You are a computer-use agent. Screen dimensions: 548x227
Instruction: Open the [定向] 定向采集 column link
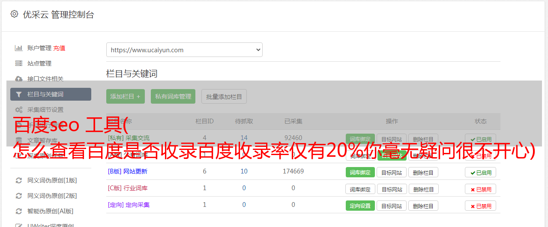coord(129,205)
